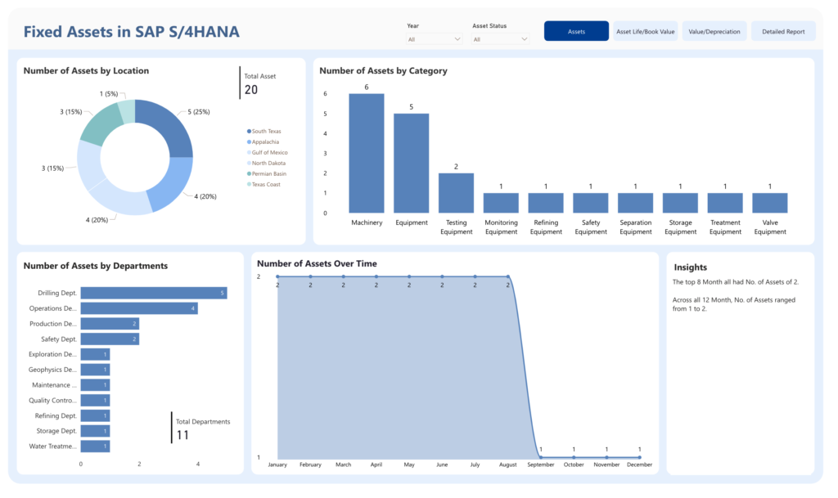Select the Assets tab button
Image resolution: width=838 pixels, height=498 pixels.
576,32
